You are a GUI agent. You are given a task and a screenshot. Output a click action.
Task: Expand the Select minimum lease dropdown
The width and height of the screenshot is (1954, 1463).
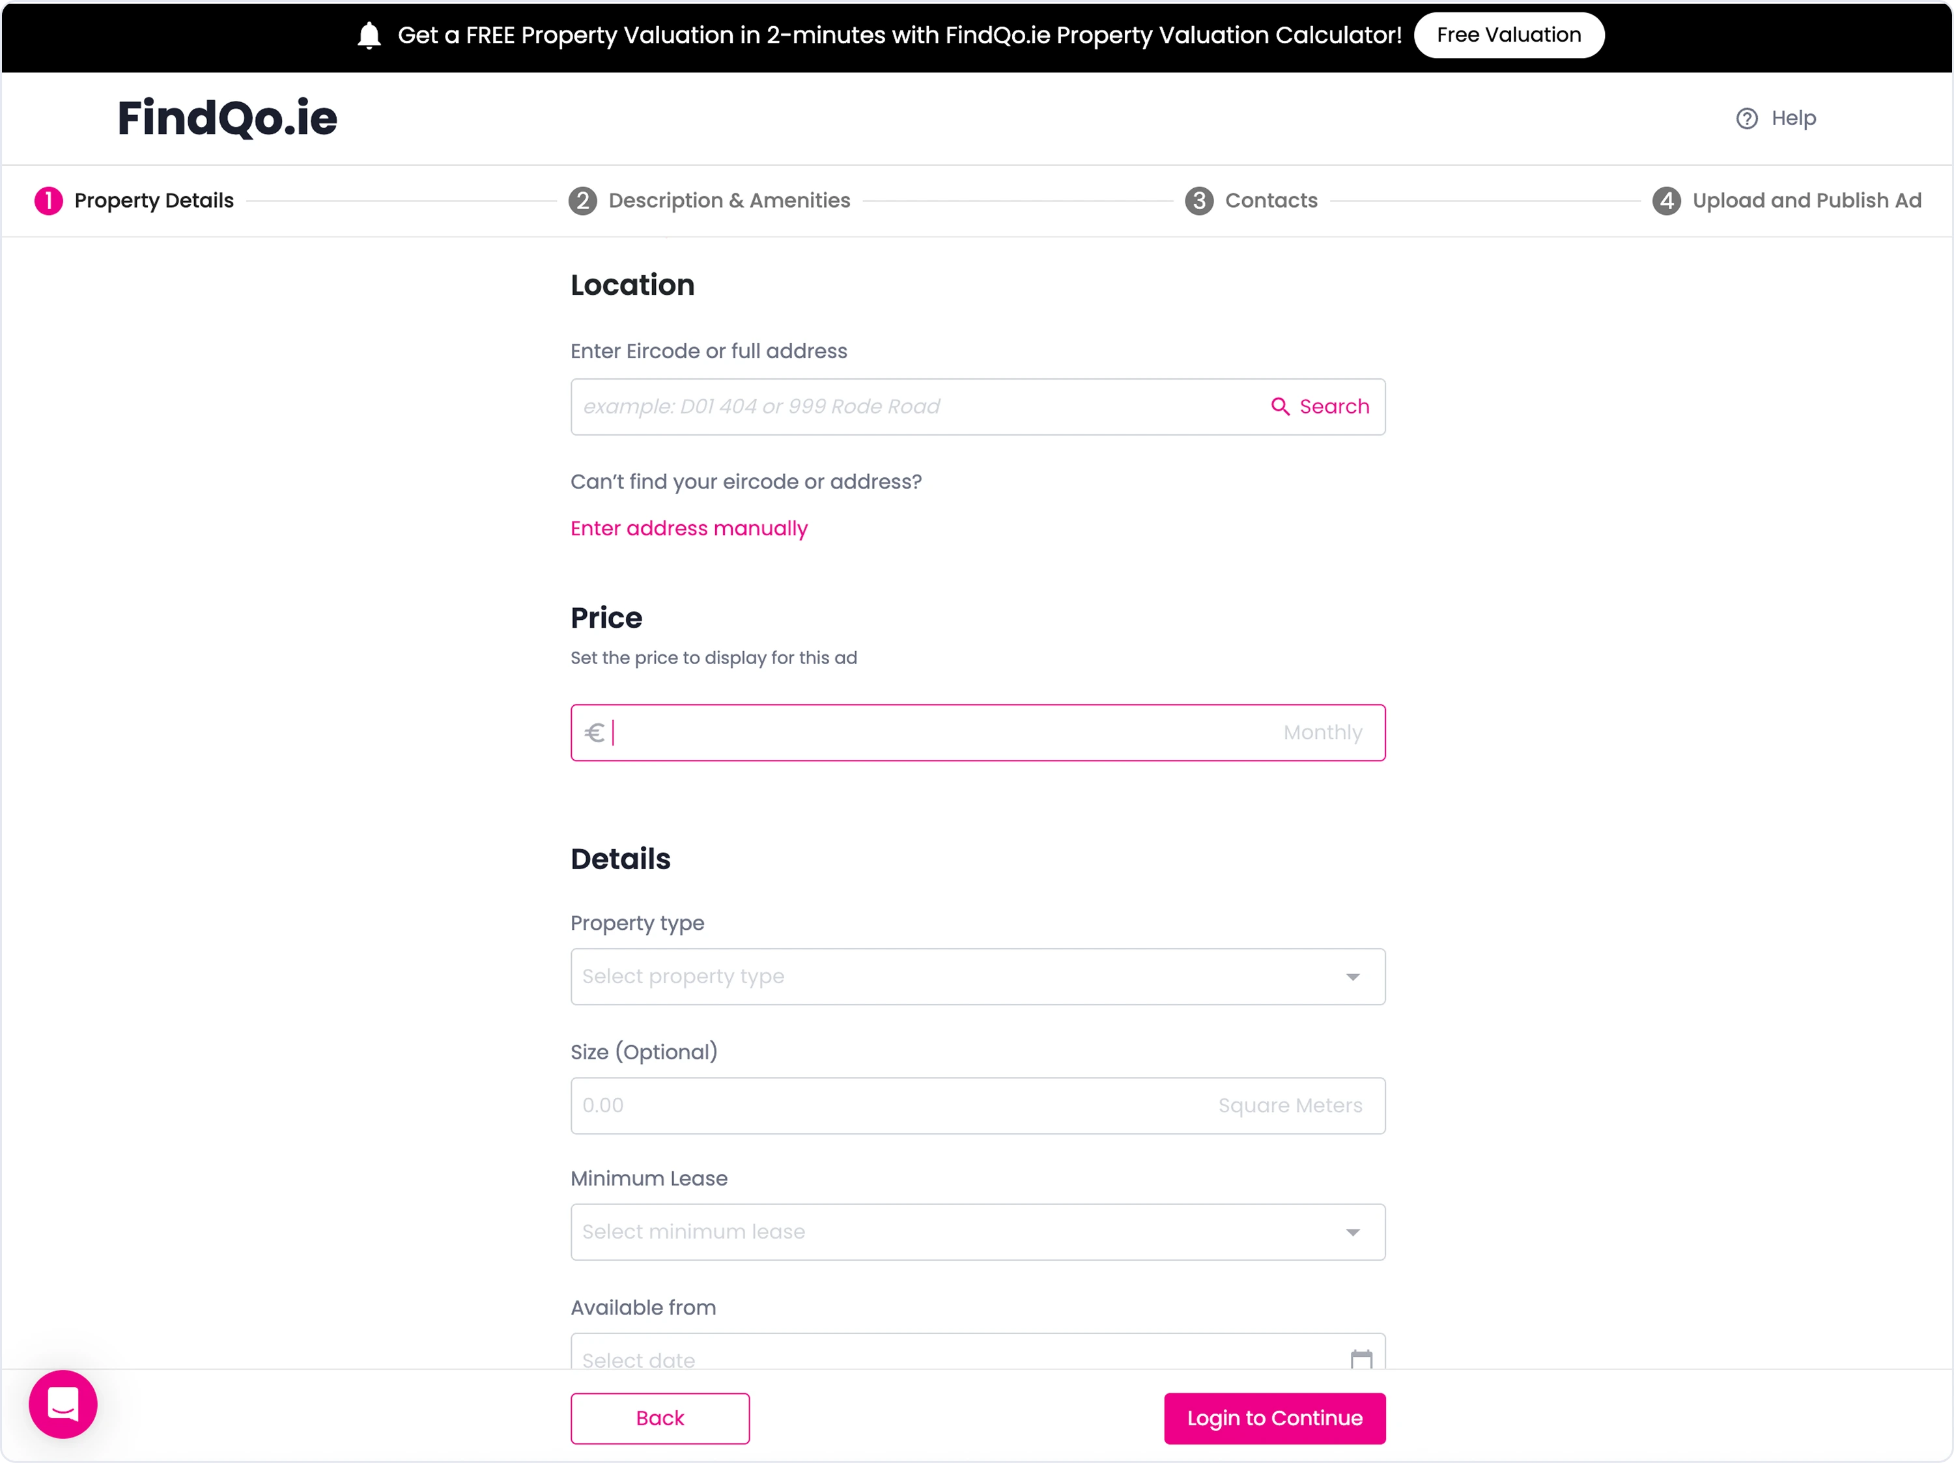[x=977, y=1233]
